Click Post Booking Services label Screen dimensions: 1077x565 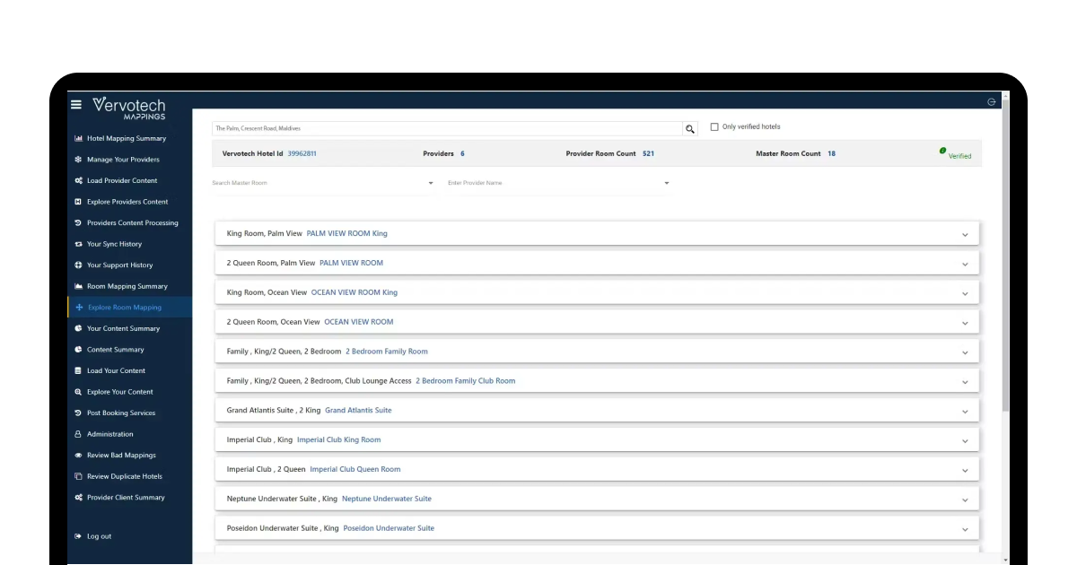pos(121,413)
